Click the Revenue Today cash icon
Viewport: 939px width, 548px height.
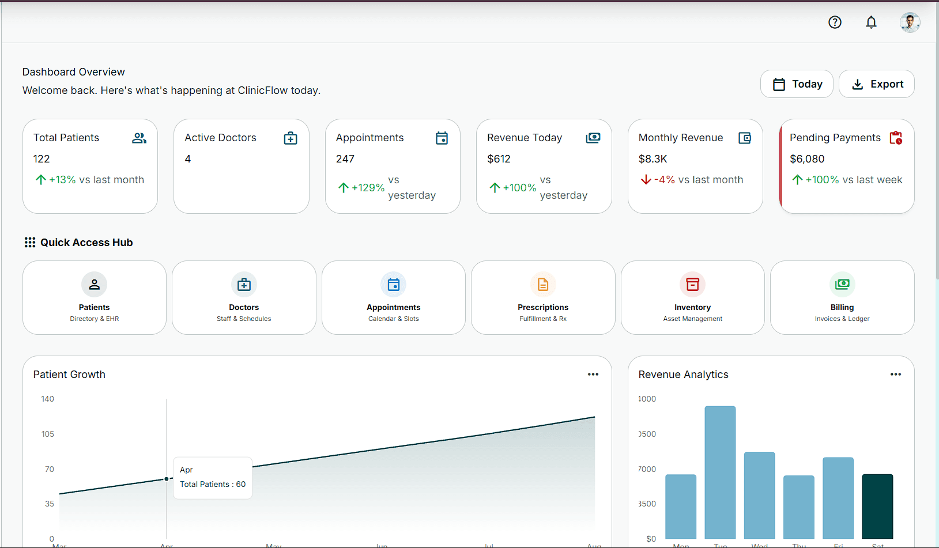[593, 138]
